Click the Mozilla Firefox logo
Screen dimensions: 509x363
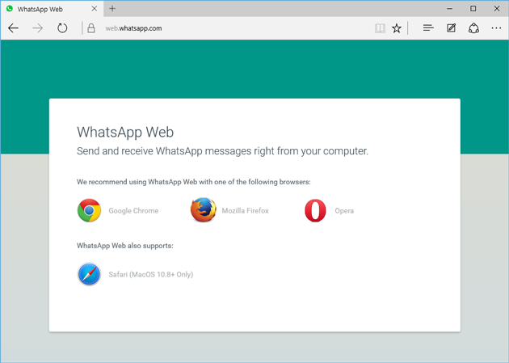tap(204, 209)
